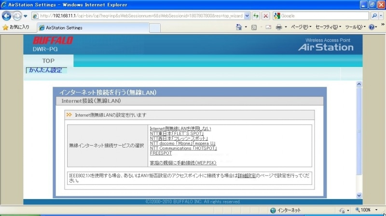This screenshot has height=216, width=386.
Task: Click NTT docomo「Mzone」「mopera U」 link
Action: [183, 143]
